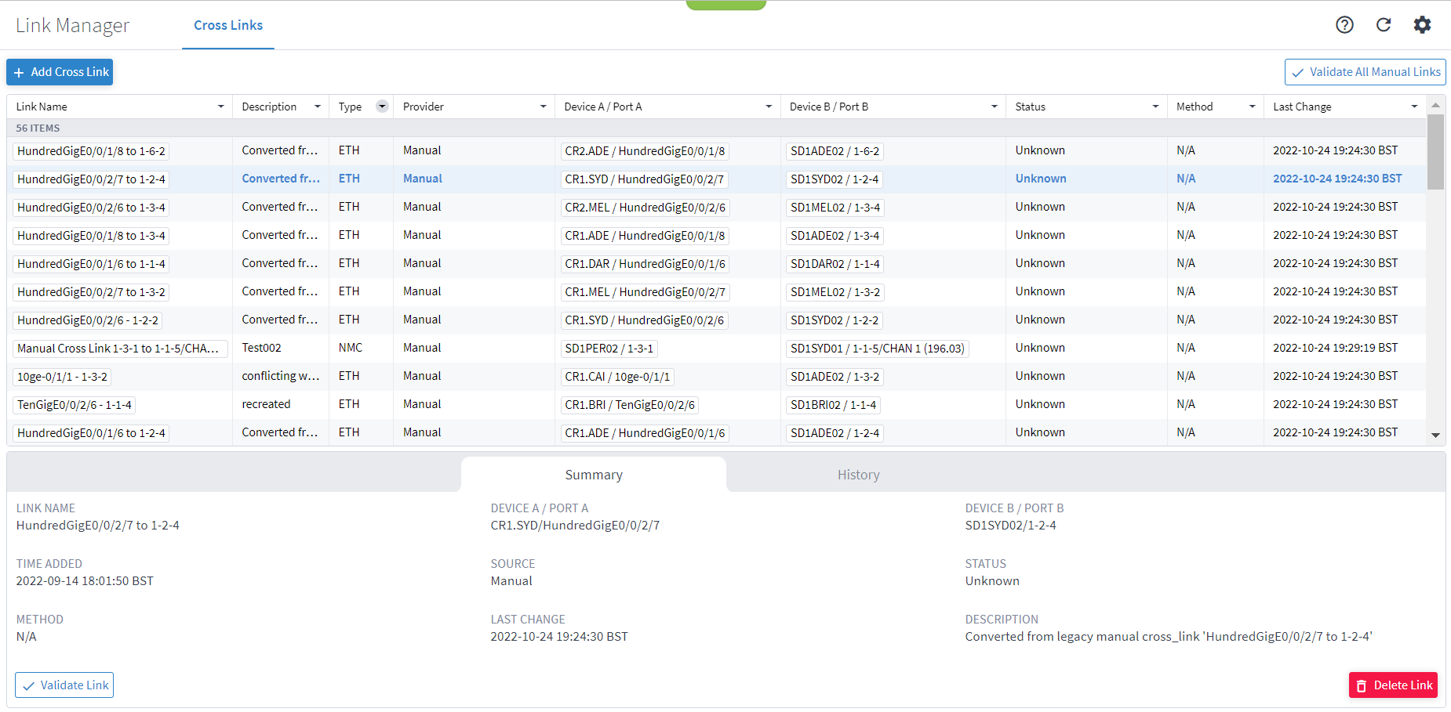
Task: Switch to the History tab
Action: point(858,474)
